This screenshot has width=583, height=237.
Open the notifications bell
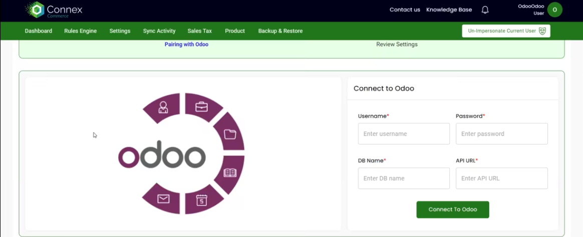[485, 10]
